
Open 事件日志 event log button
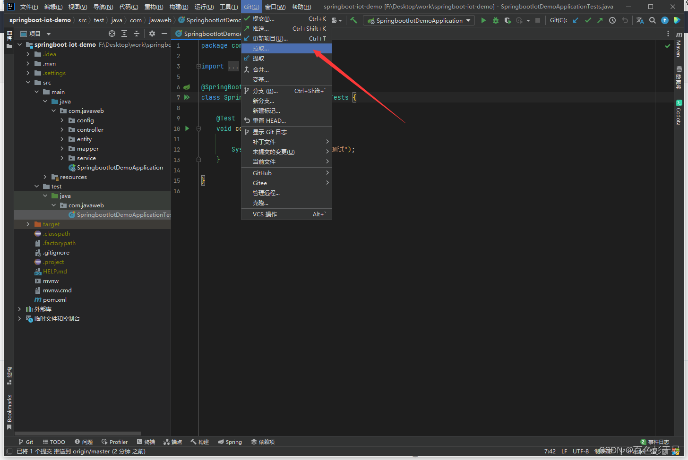pyautogui.click(x=655, y=442)
